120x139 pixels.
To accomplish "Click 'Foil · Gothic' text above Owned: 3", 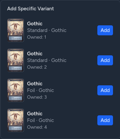I will tap(40, 90).
